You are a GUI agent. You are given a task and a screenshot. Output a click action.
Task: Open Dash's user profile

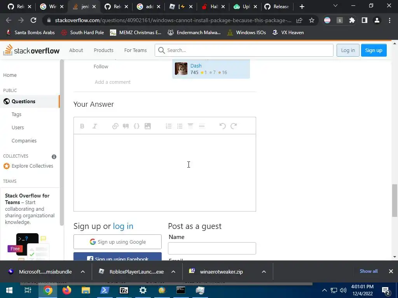196,66
